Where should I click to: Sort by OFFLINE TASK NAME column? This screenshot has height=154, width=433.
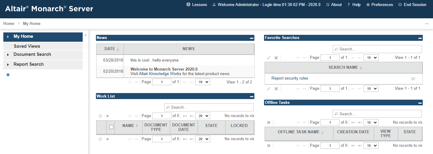(x=299, y=134)
